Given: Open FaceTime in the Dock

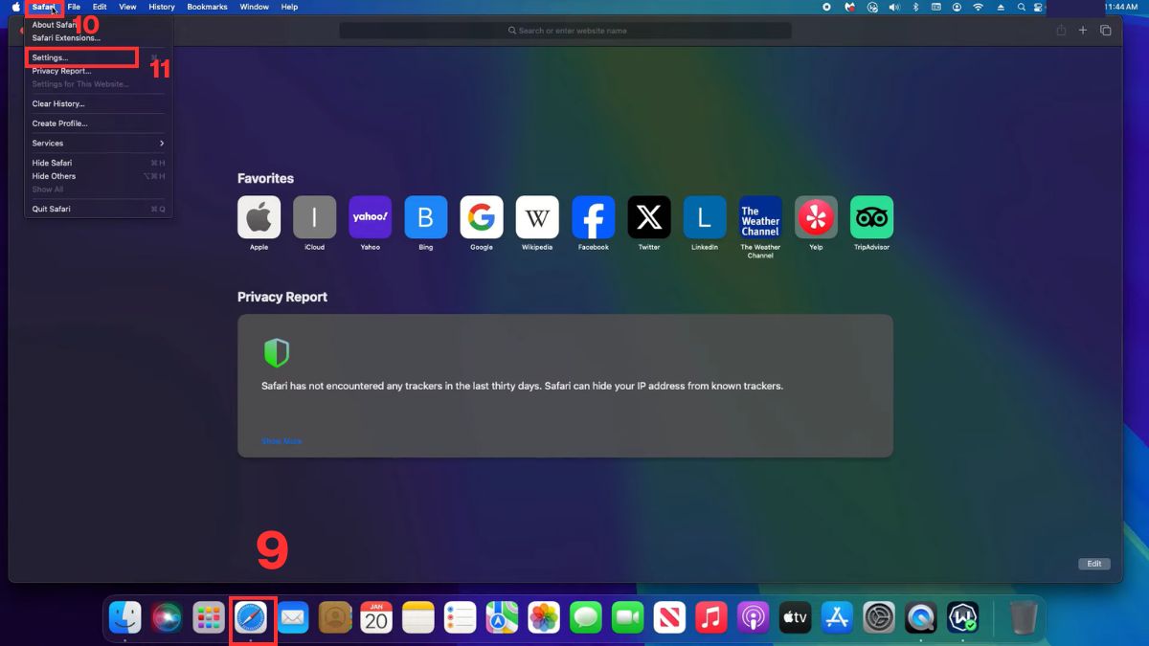Looking at the screenshot, I should click(x=627, y=618).
